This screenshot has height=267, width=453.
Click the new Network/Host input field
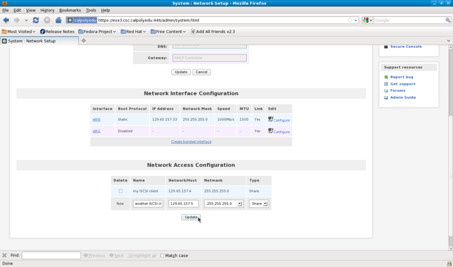point(183,204)
